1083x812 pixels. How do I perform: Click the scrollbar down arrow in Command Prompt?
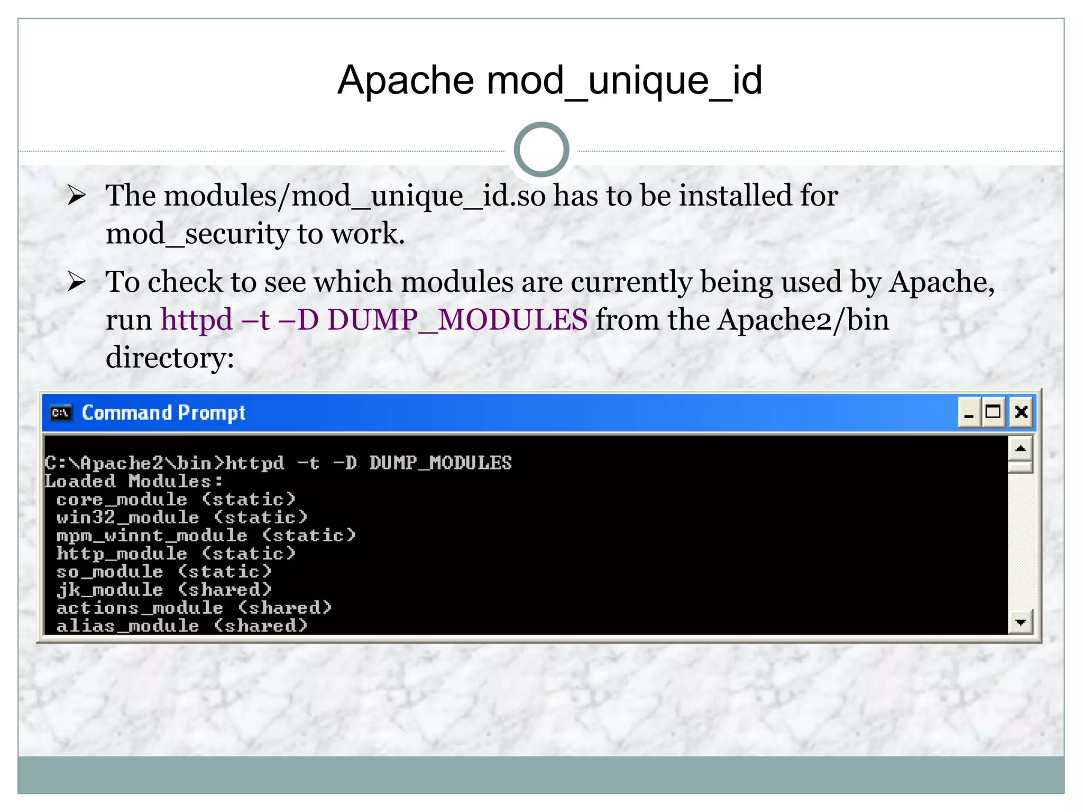coord(1020,622)
